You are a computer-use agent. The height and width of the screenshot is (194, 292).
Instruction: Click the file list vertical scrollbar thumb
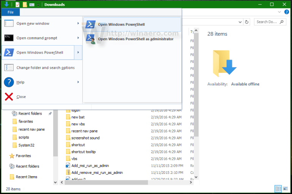(x=196, y=85)
